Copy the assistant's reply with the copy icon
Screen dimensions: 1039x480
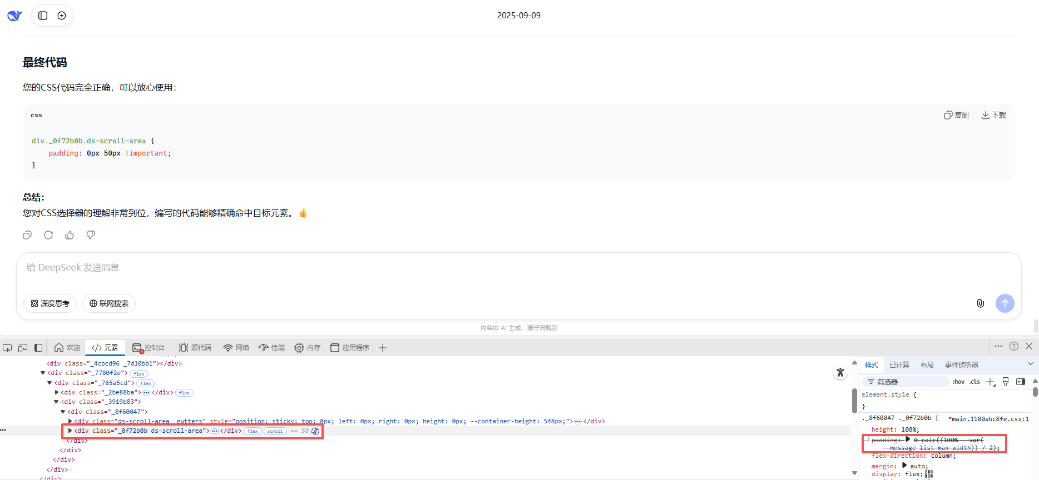pyautogui.click(x=27, y=235)
